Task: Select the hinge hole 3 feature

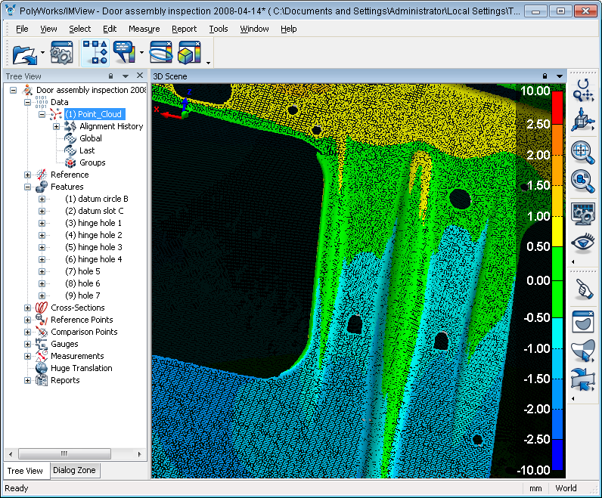Action: click(x=94, y=247)
